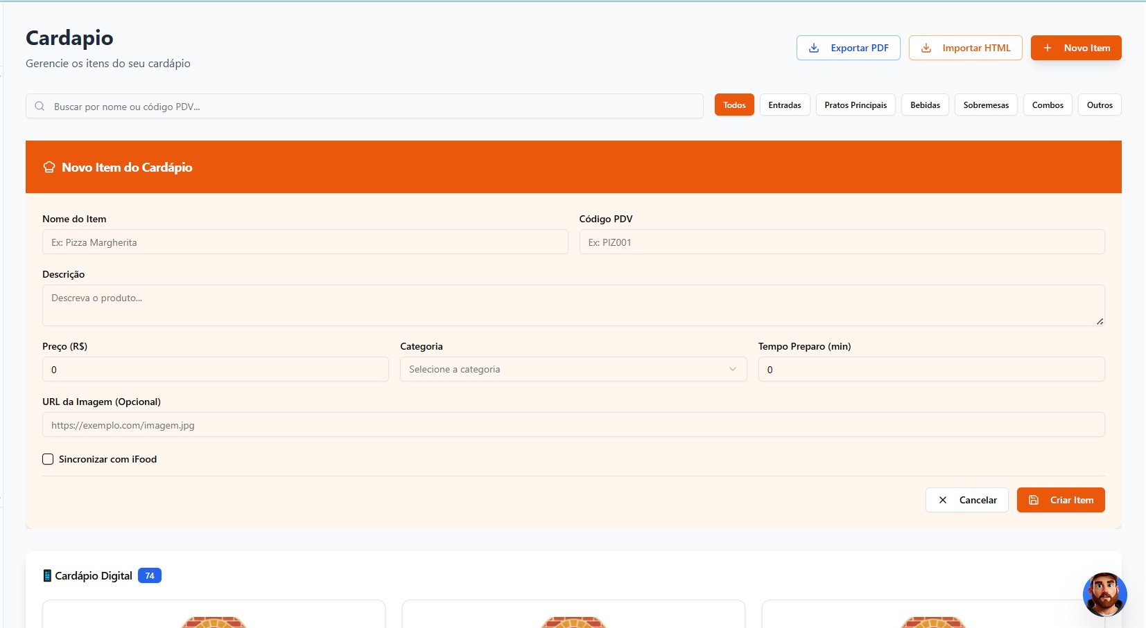1146x628 pixels.
Task: Filter by Pratos Principais category
Action: (856, 105)
